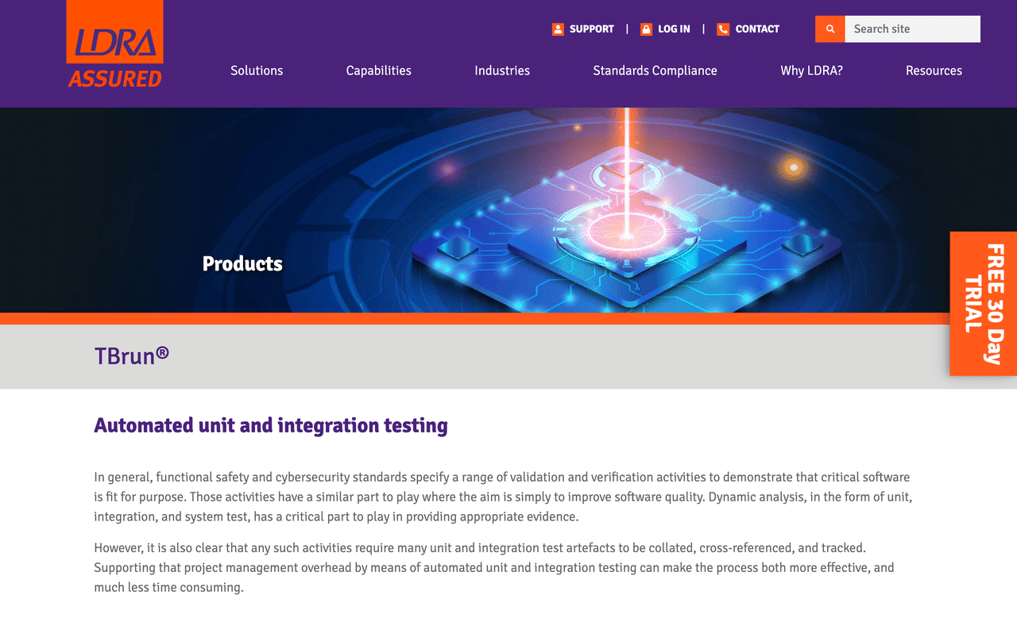Click the TBrun® page title
Screen dimensions: 1017x618
[132, 356]
